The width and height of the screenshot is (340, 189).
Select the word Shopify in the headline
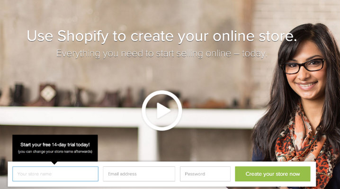point(82,36)
